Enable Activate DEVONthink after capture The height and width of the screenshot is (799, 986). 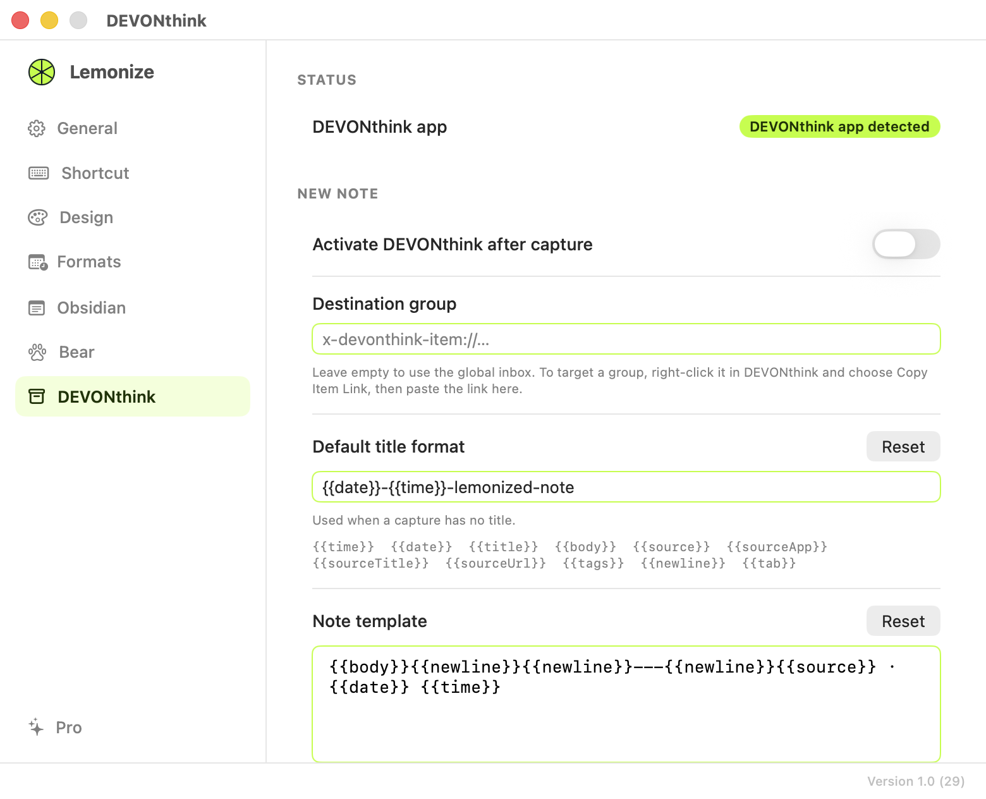click(x=906, y=244)
